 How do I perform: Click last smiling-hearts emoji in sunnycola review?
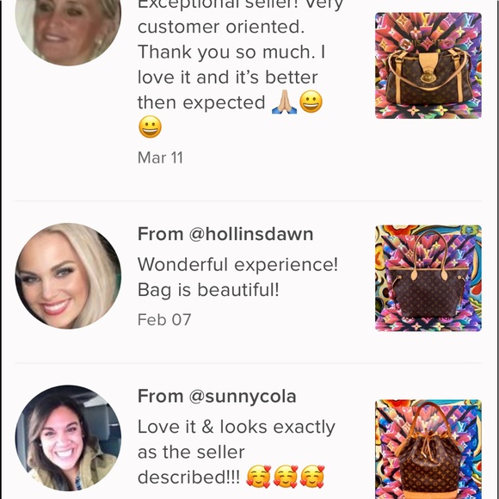[x=312, y=477]
